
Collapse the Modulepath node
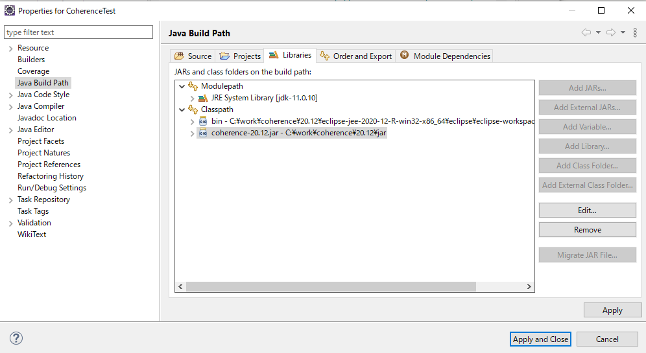[182, 86]
